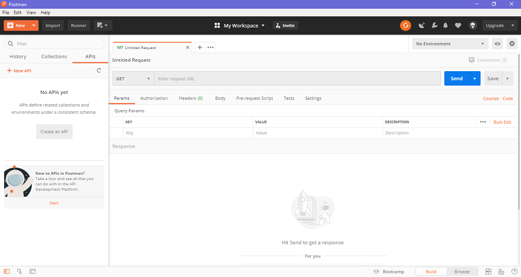521x277 pixels.
Task: Open the Tests tab
Action: click(289, 98)
